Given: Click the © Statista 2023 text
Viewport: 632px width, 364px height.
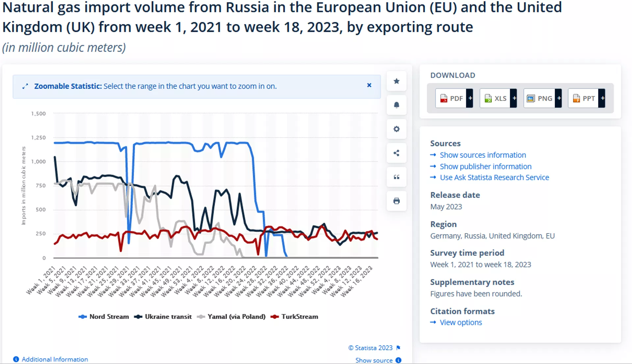Looking at the screenshot, I should [370, 348].
